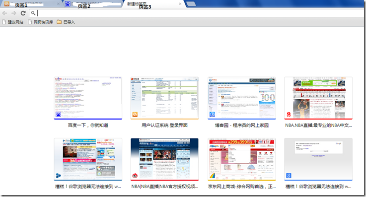Open the 博客园 thumbnail preview
The height and width of the screenshot is (197, 366).
tap(242, 98)
